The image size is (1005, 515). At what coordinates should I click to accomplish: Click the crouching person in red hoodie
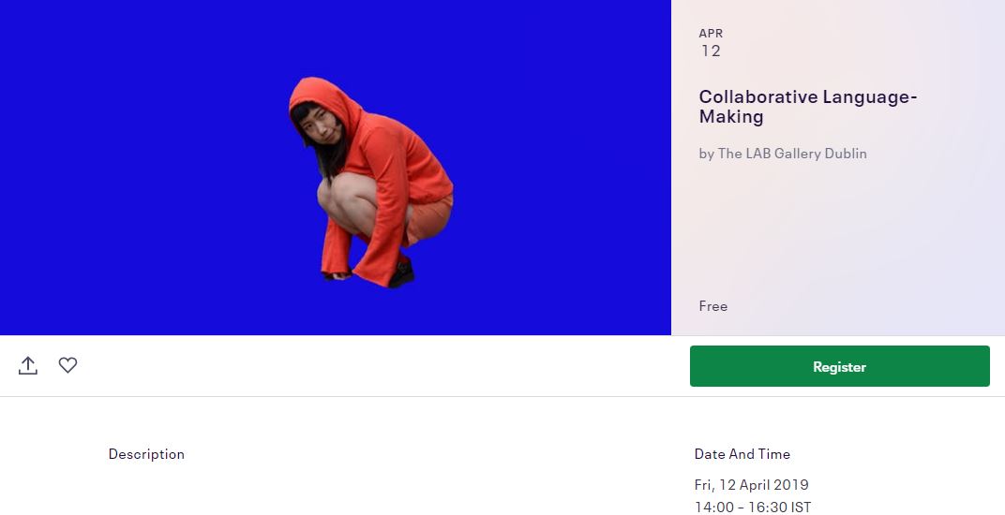[371, 183]
